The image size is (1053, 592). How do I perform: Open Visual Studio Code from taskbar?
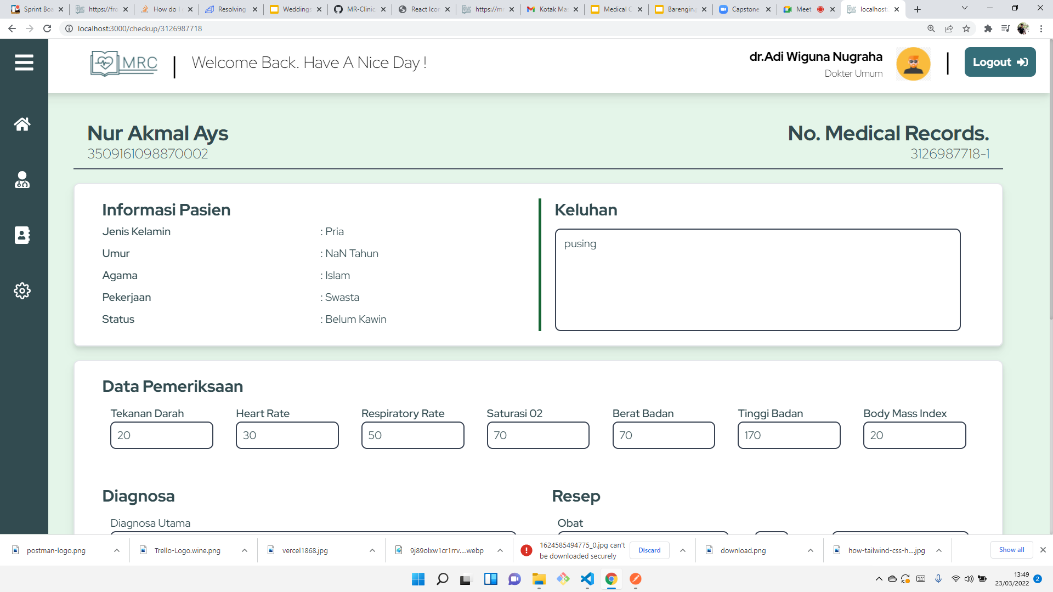coord(587,579)
